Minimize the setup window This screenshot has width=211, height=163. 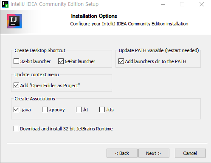tap(163, 4)
